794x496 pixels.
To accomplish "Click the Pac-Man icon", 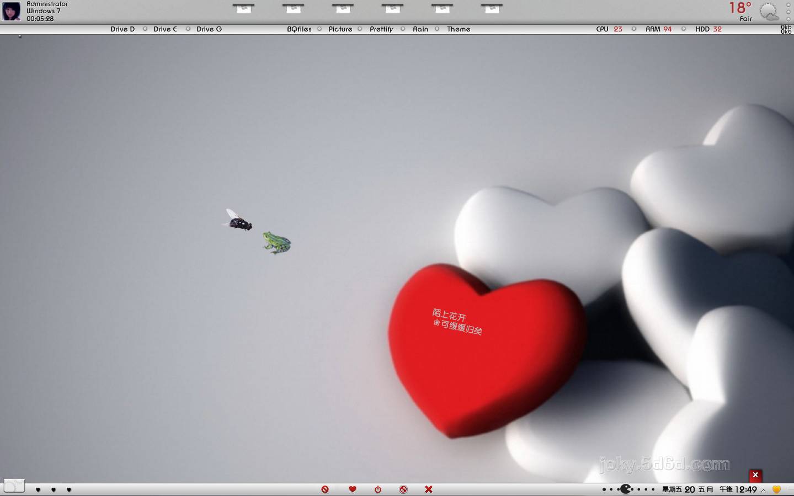I will pyautogui.click(x=626, y=489).
